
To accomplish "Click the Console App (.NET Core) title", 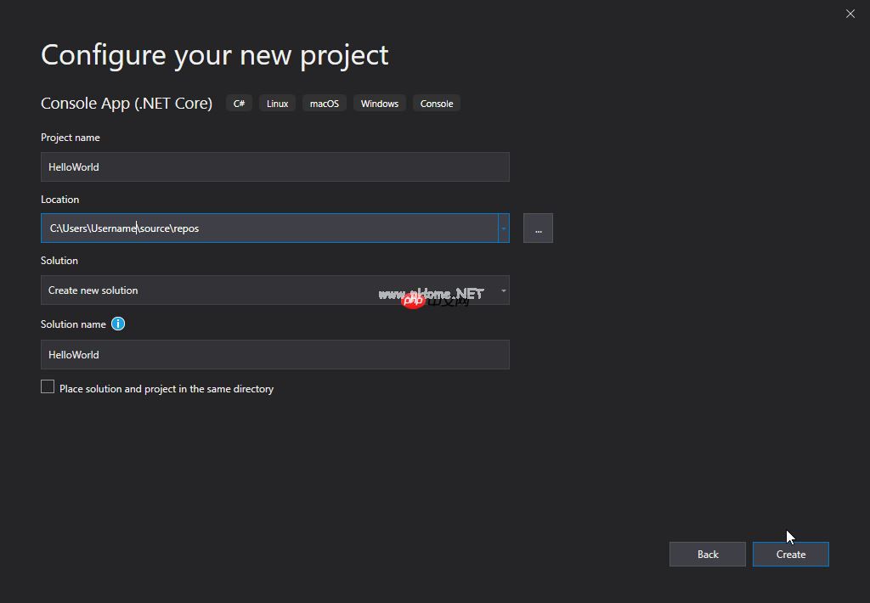I will tap(127, 104).
